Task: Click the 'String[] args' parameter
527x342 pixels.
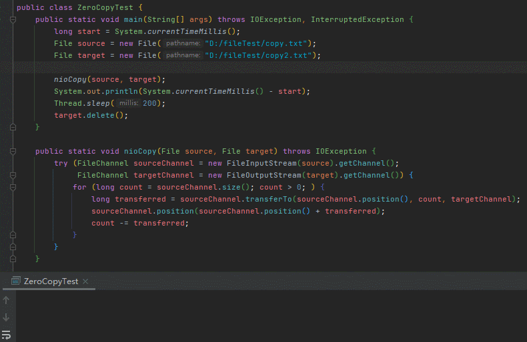Action: [178, 19]
